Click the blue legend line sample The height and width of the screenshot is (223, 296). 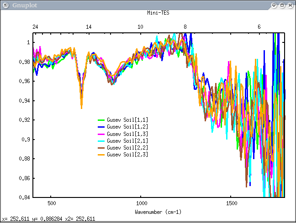(x=101, y=127)
